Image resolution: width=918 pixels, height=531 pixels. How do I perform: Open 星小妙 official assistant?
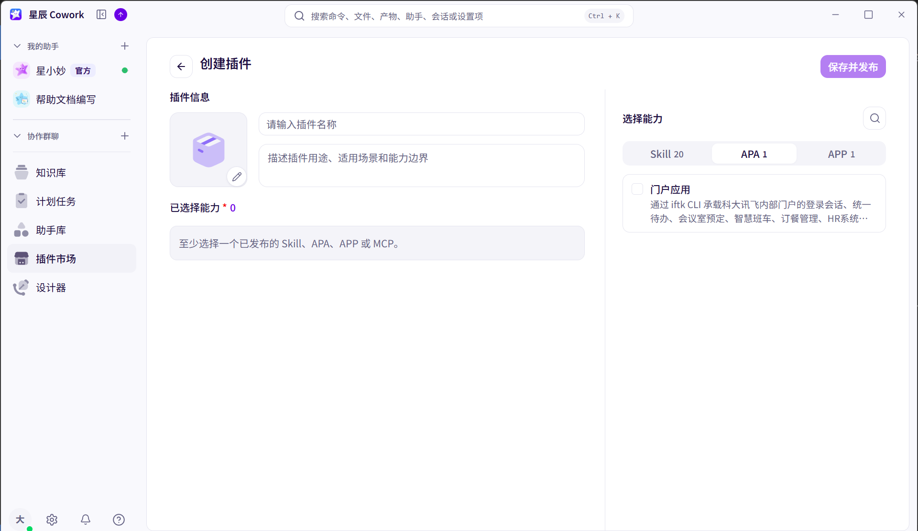72,71
